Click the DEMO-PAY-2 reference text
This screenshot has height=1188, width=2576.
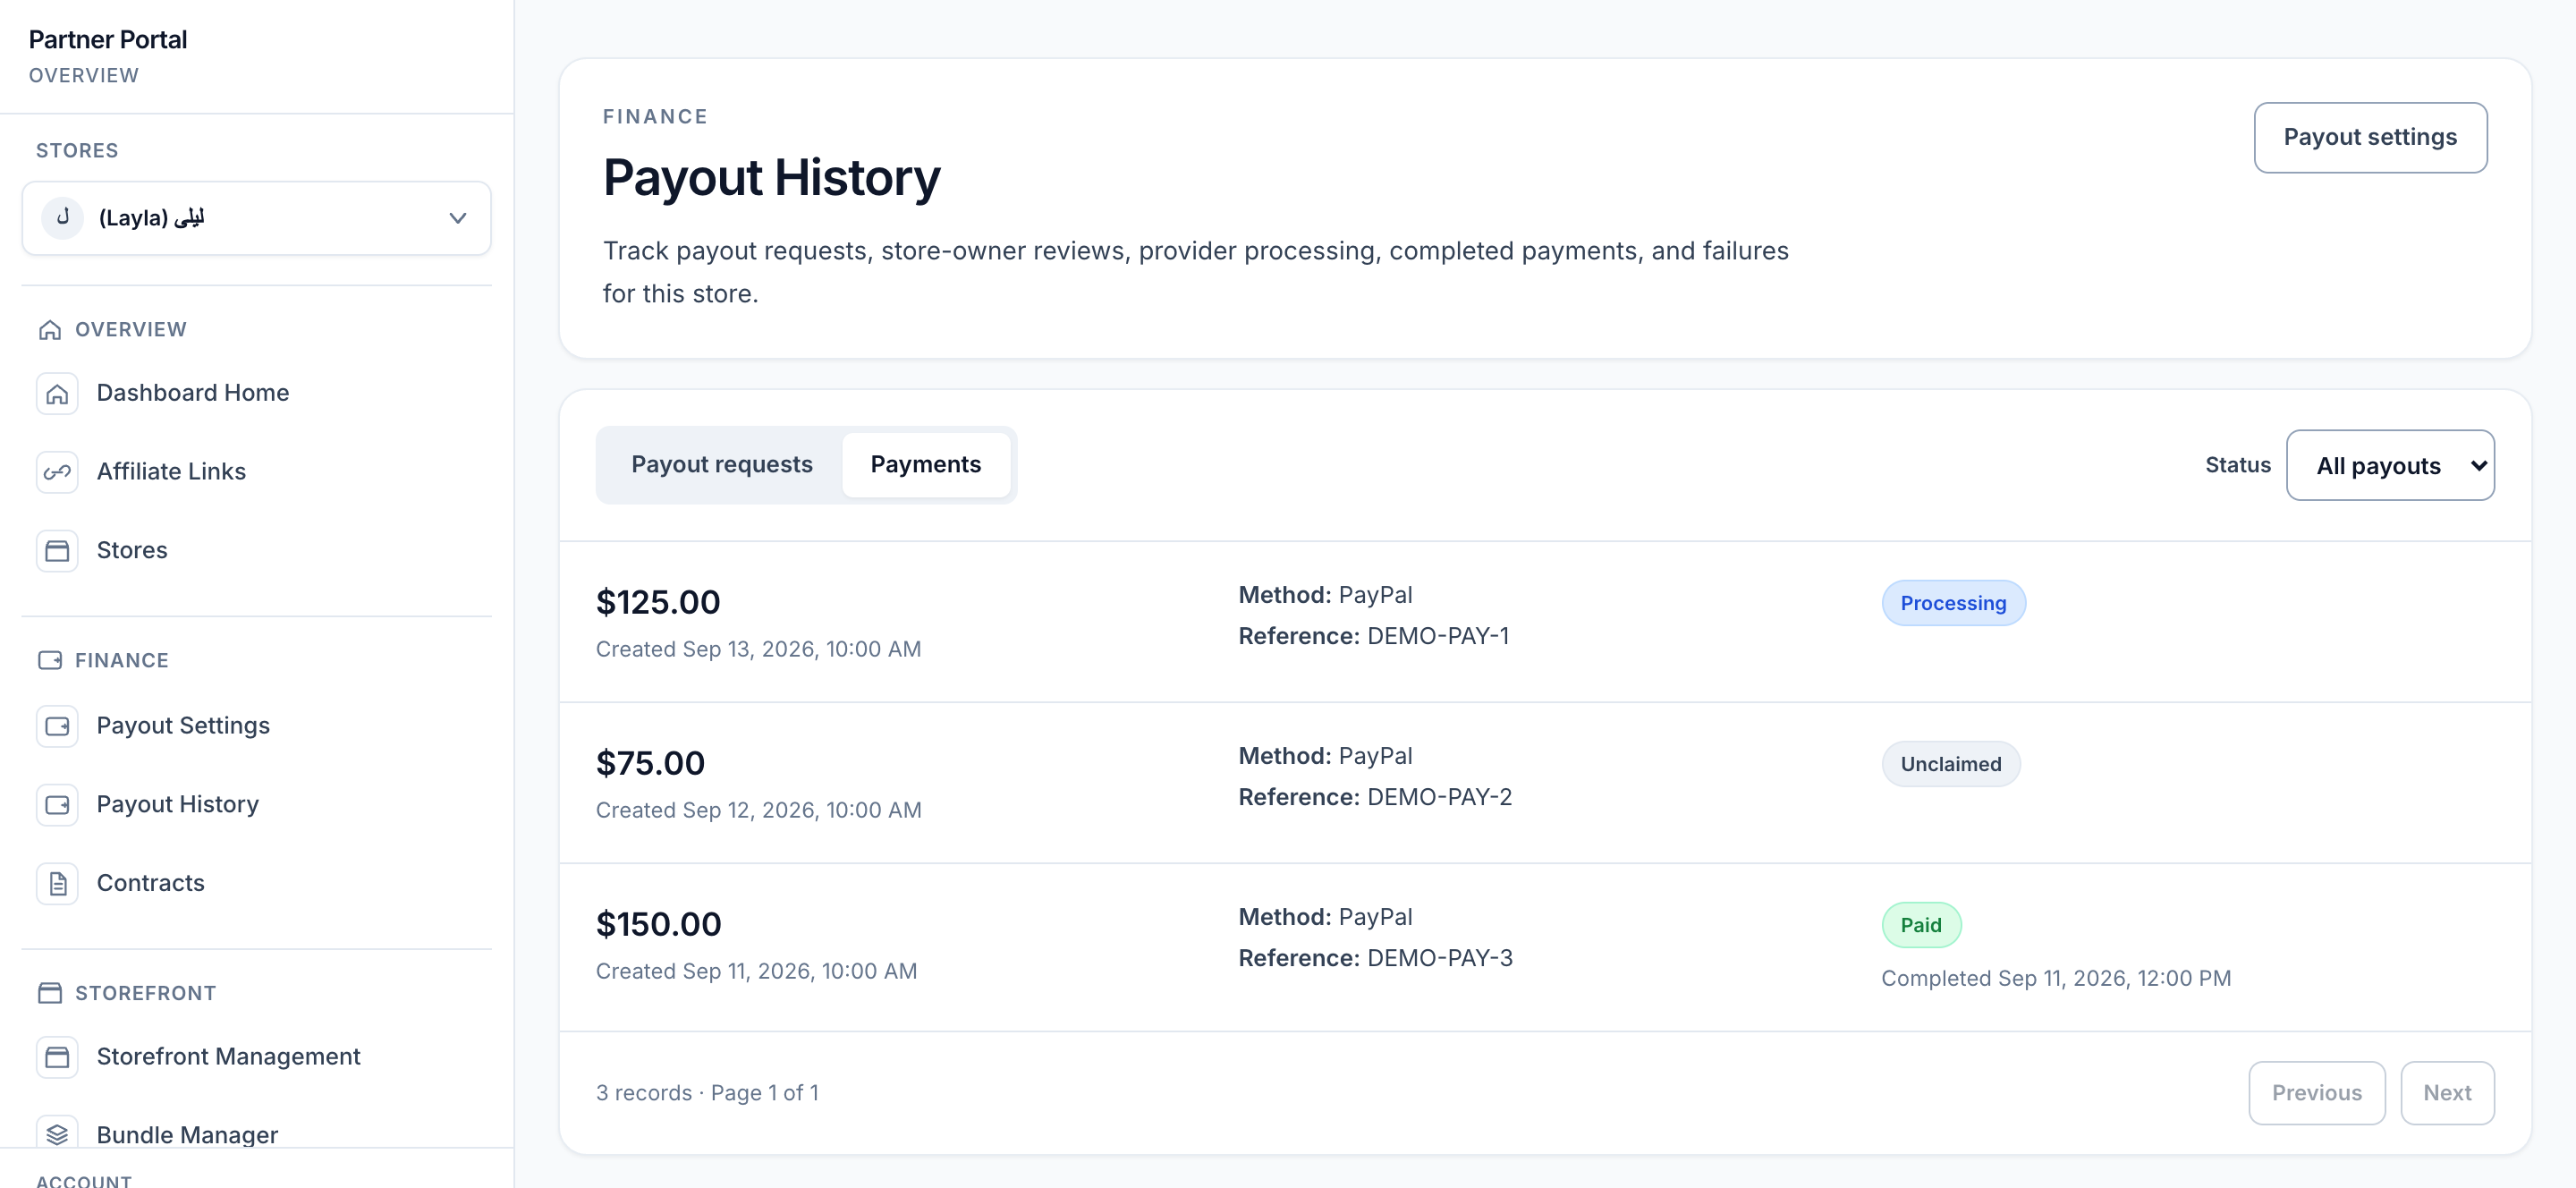point(1439,797)
